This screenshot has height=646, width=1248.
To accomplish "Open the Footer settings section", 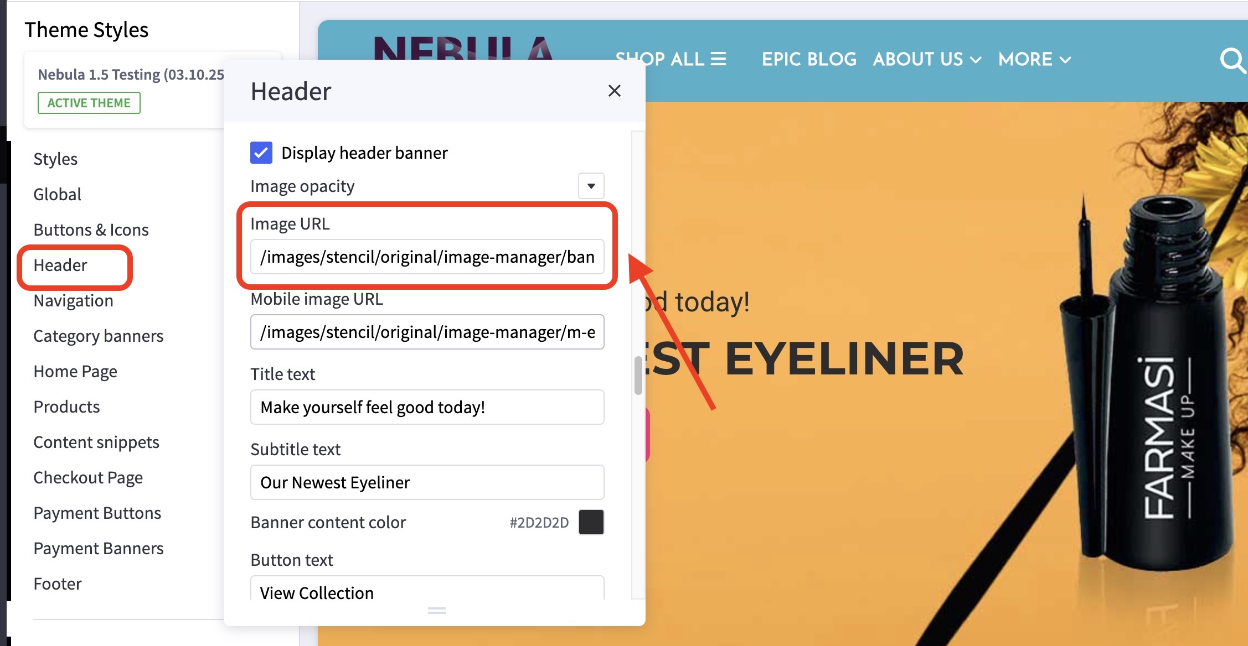I will pos(58,584).
